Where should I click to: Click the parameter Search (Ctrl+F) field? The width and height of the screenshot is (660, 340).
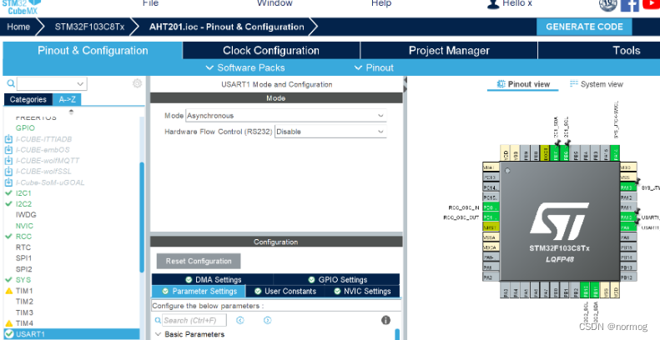pos(194,320)
